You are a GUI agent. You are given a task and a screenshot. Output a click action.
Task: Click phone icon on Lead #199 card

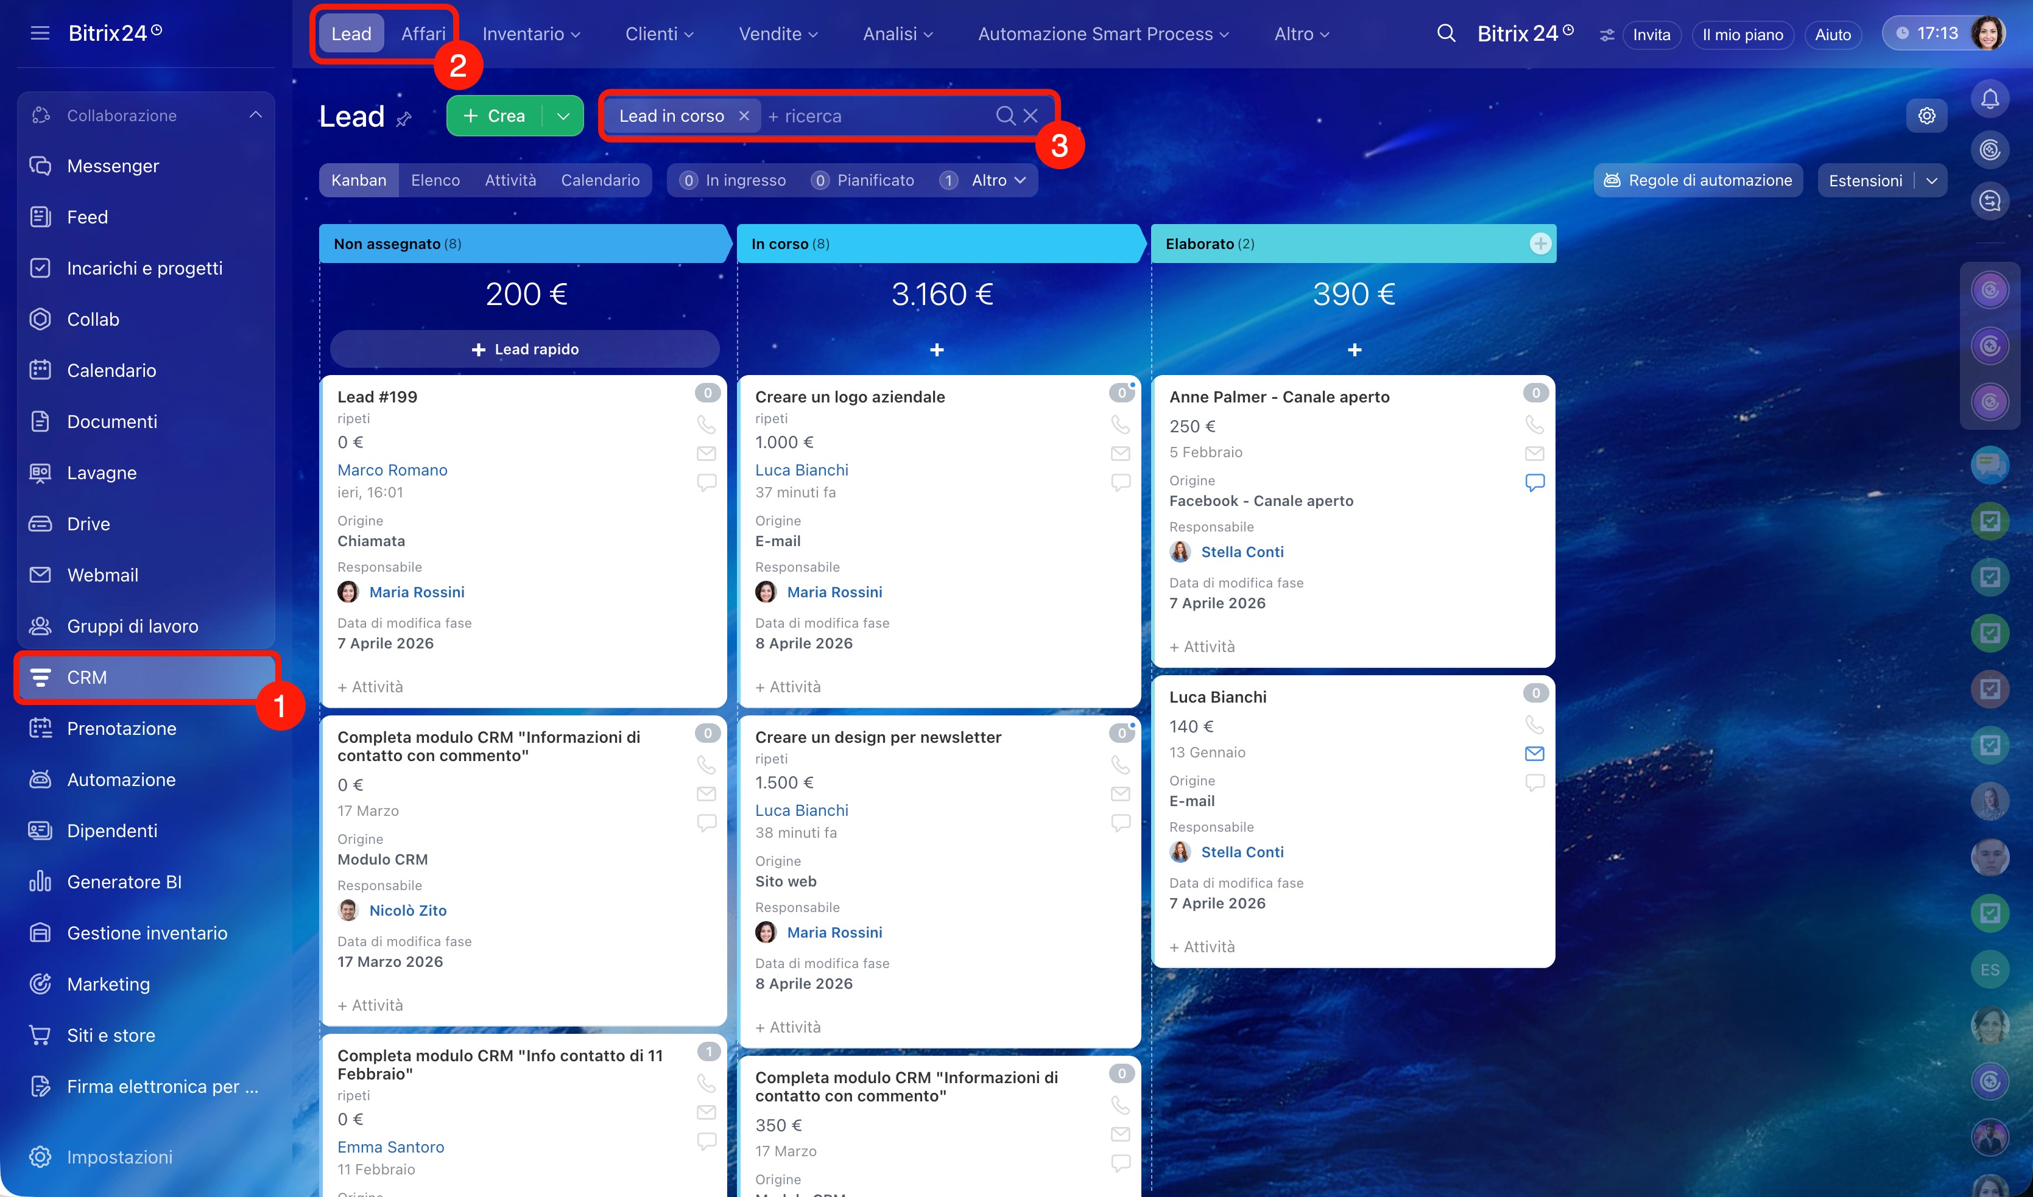706,424
